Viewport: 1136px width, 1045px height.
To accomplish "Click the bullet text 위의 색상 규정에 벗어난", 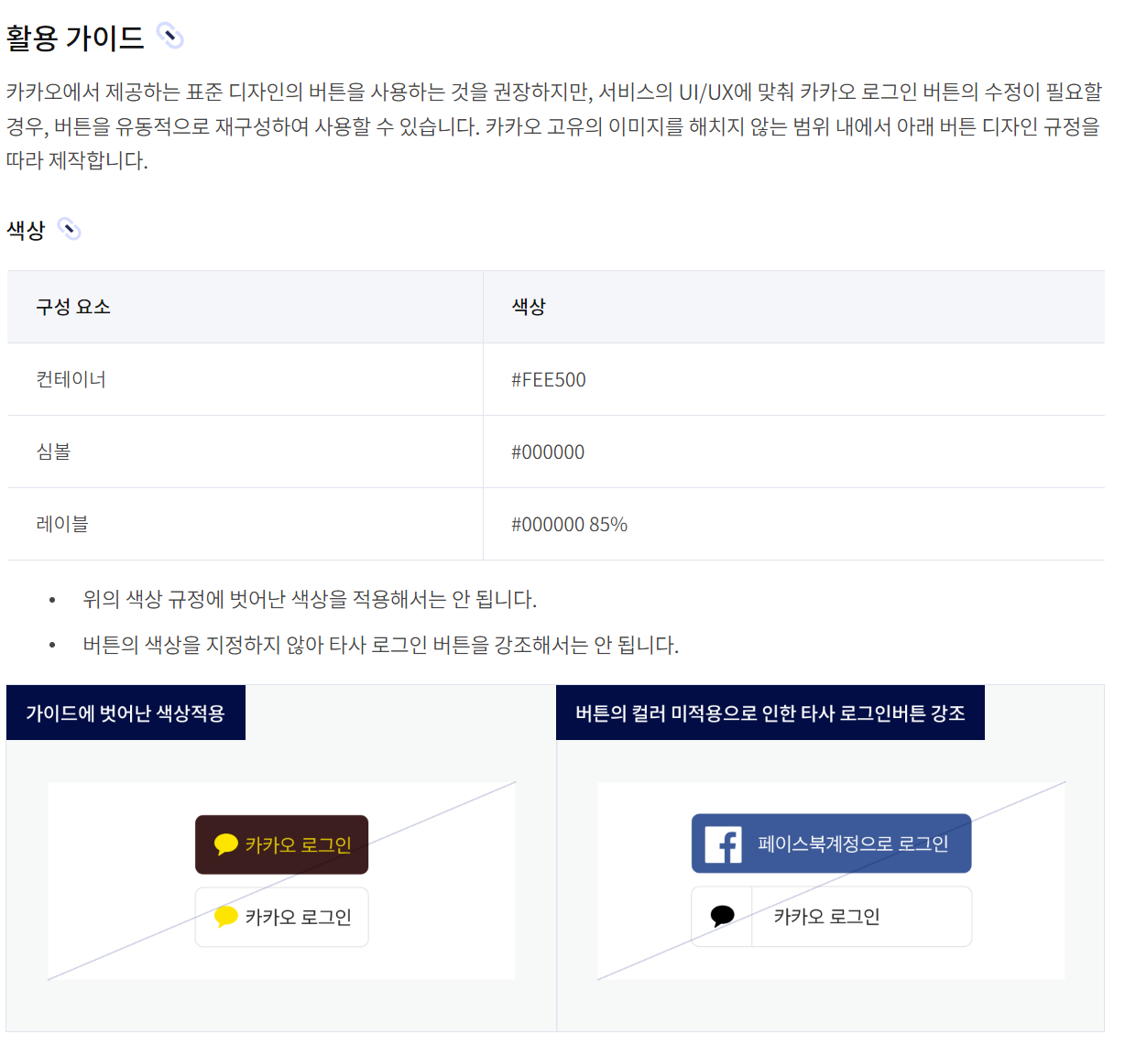I will [x=310, y=599].
